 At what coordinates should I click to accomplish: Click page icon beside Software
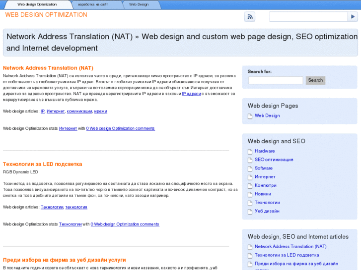pos(250,169)
